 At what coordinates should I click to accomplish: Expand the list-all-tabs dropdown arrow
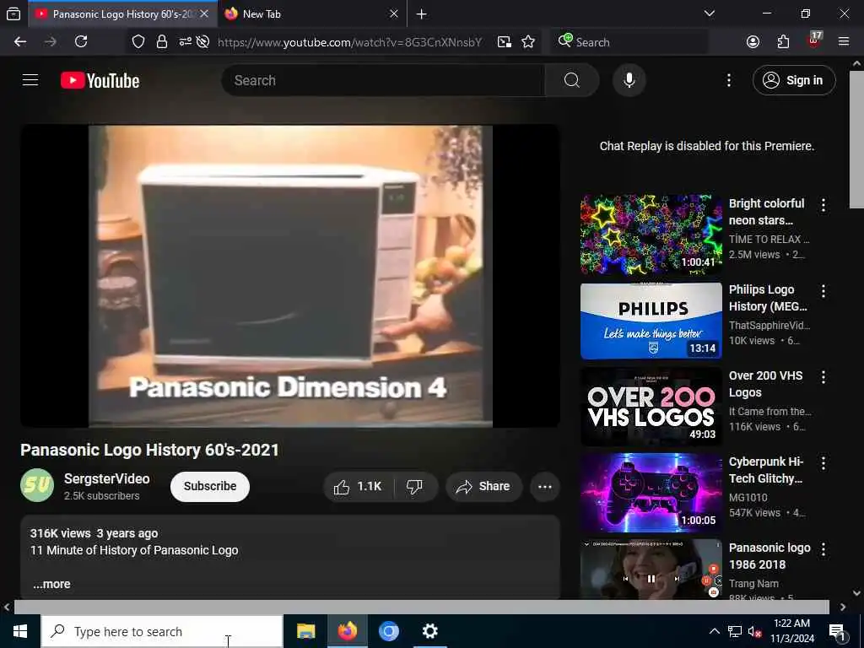(x=710, y=13)
